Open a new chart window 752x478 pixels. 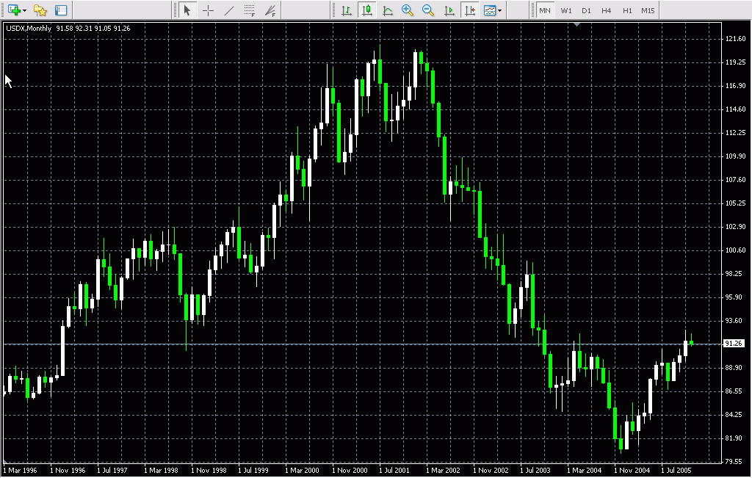tap(14, 10)
